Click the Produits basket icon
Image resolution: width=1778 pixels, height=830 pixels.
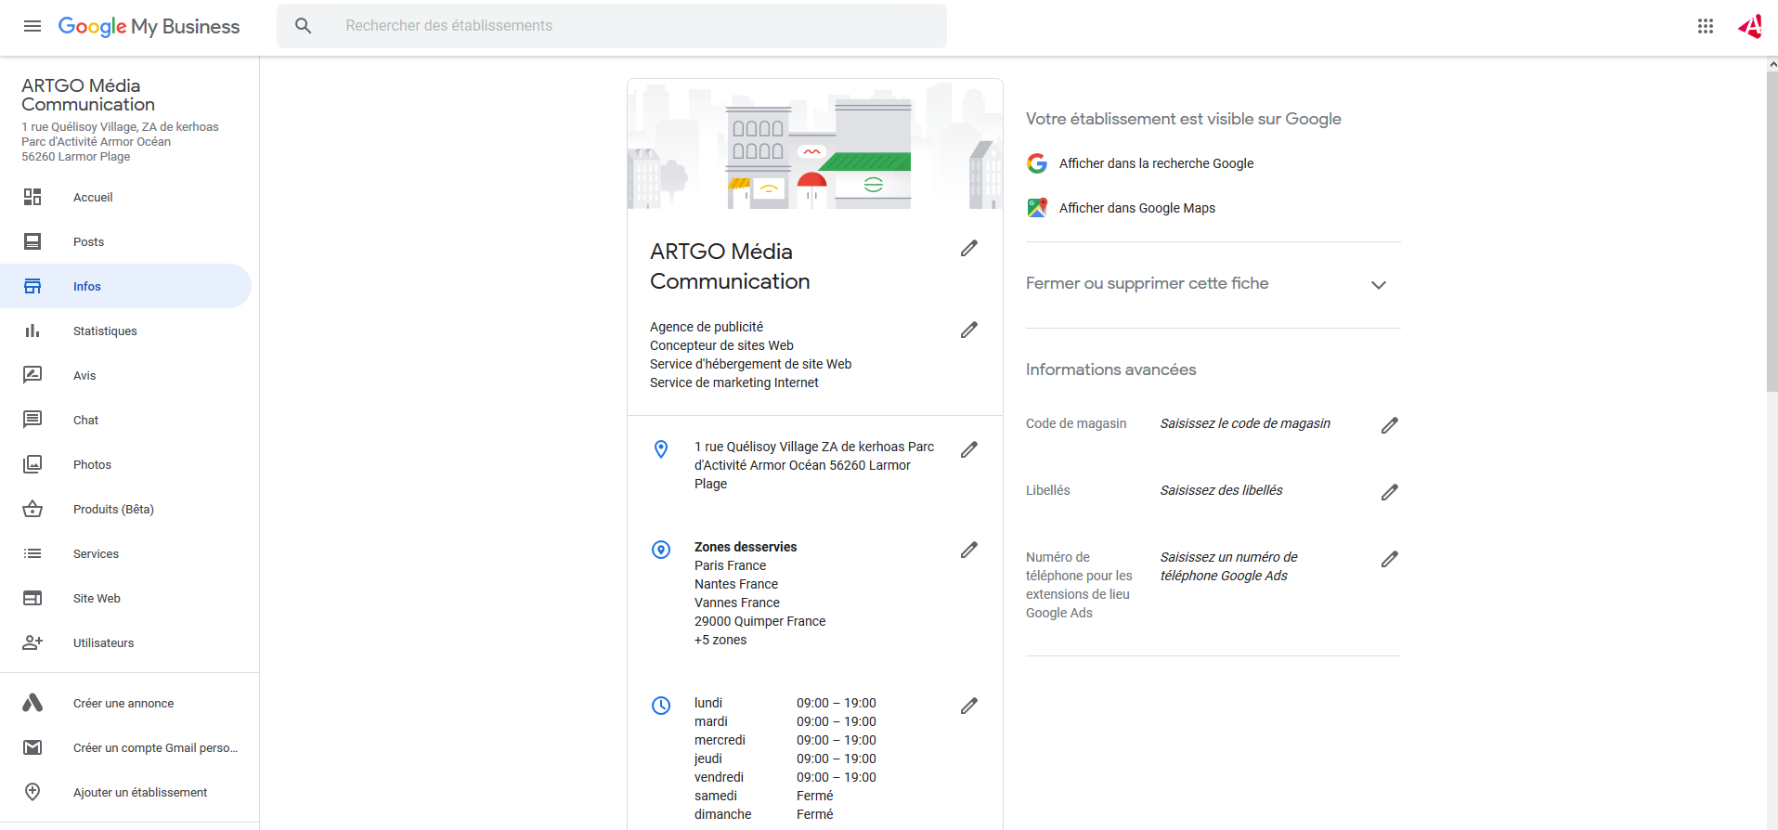click(32, 509)
